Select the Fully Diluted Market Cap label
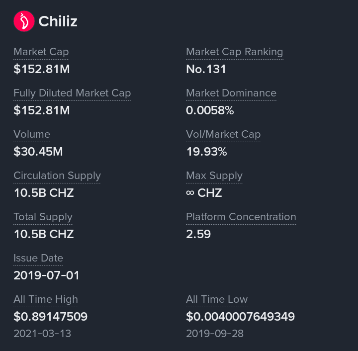358x351 pixels. click(x=72, y=93)
